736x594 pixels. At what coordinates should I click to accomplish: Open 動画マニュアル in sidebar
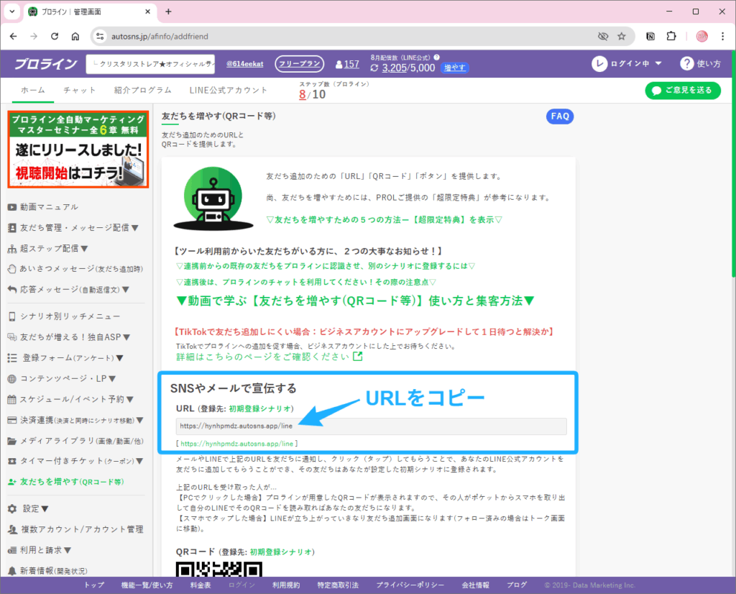[43, 207]
